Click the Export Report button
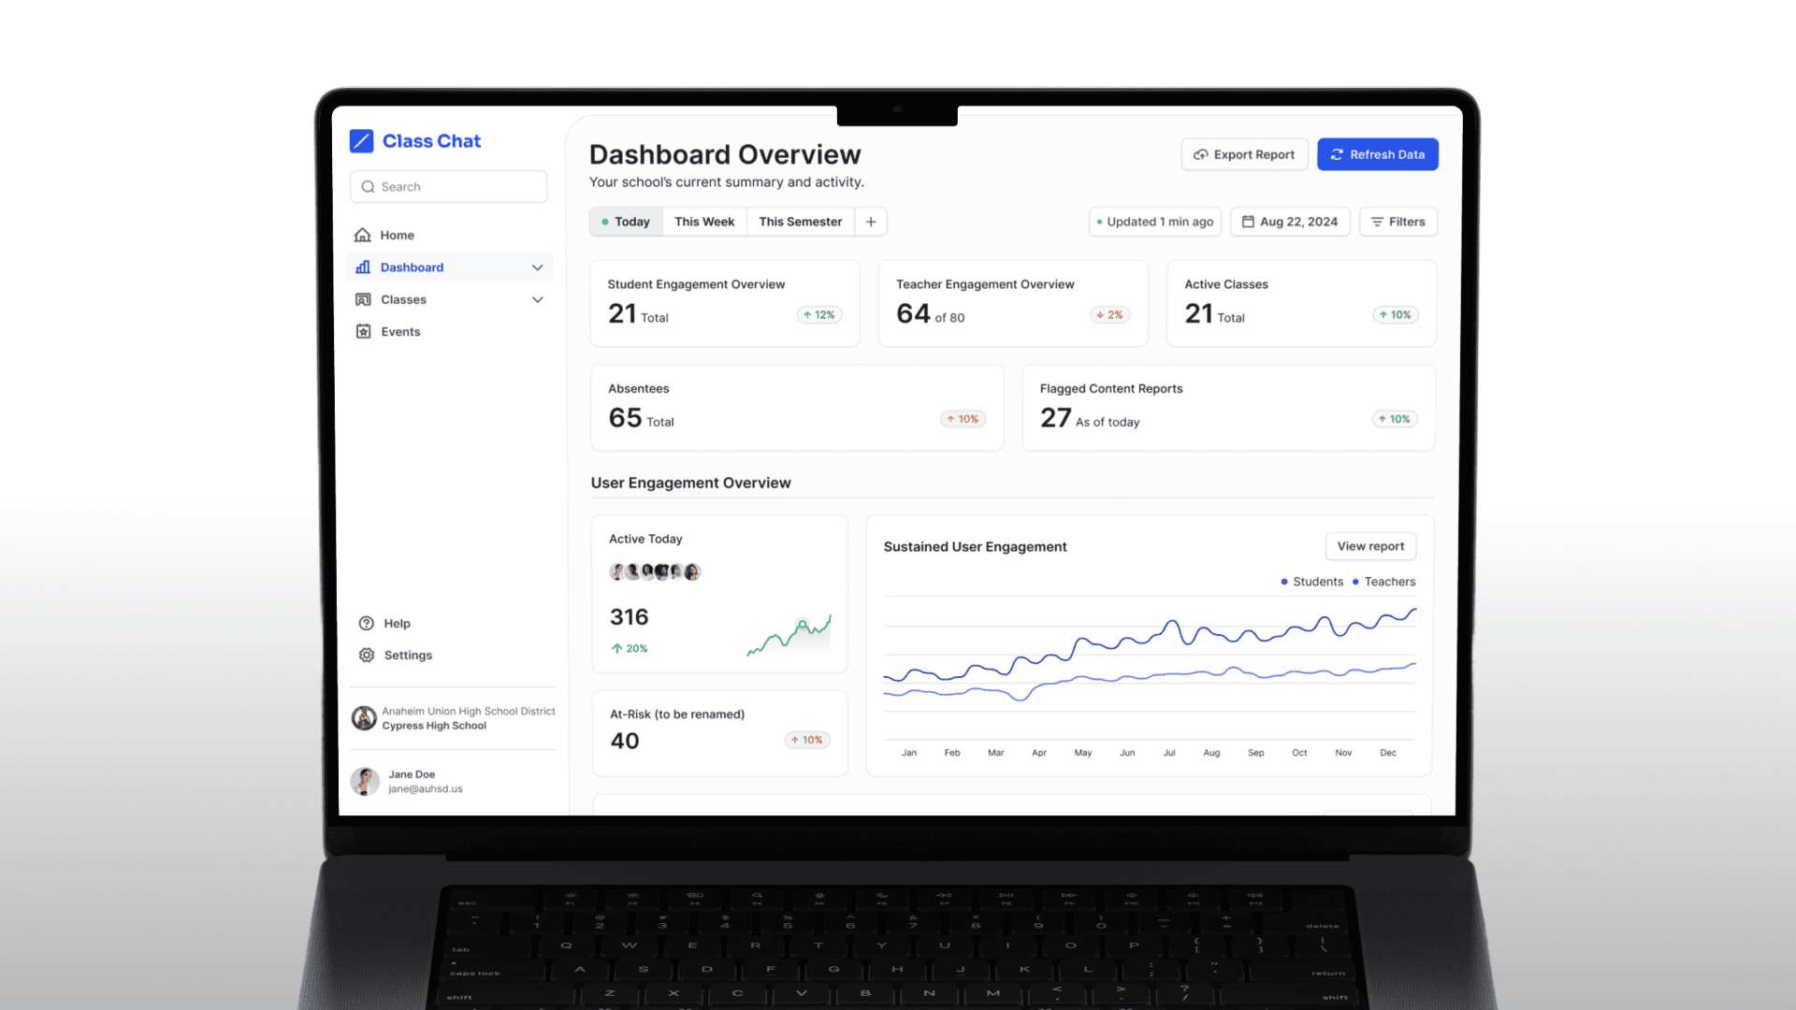This screenshot has width=1796, height=1010. (1244, 154)
